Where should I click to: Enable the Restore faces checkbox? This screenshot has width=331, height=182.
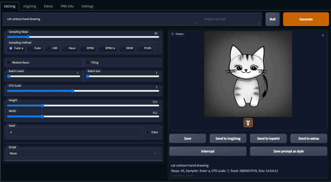9,63
